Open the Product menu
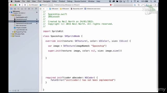Image resolution: width=167 pixels, height=93 pixels. (x=62, y=1)
